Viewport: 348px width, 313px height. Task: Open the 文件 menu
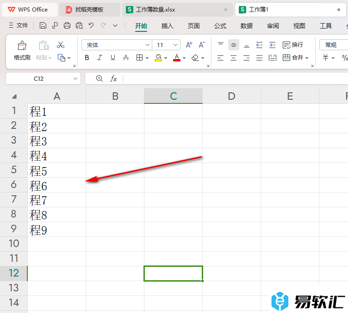coord(19,25)
